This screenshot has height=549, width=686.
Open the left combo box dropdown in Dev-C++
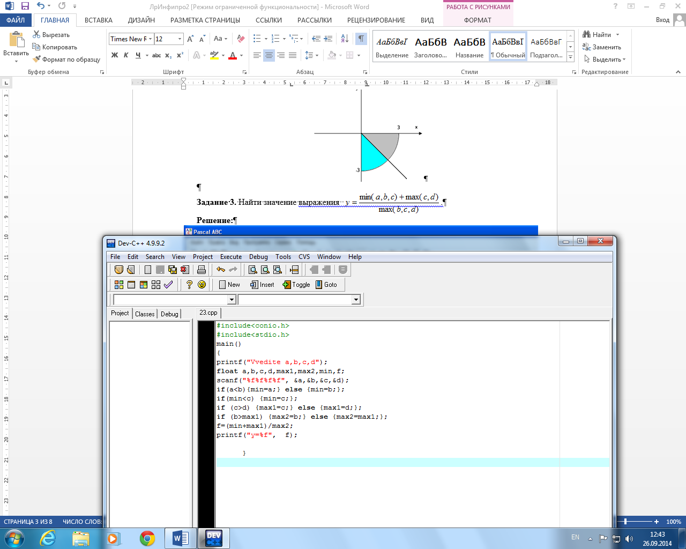[232, 300]
